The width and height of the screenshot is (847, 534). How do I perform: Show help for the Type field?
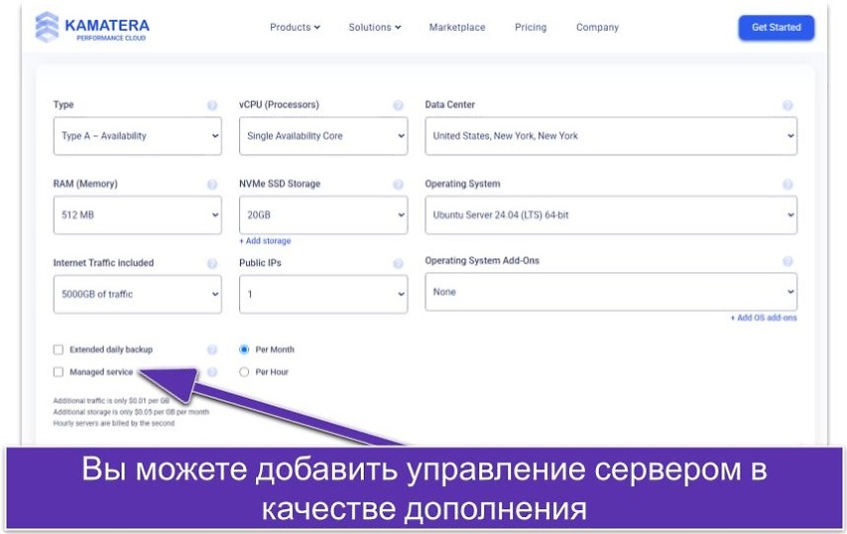(x=212, y=106)
